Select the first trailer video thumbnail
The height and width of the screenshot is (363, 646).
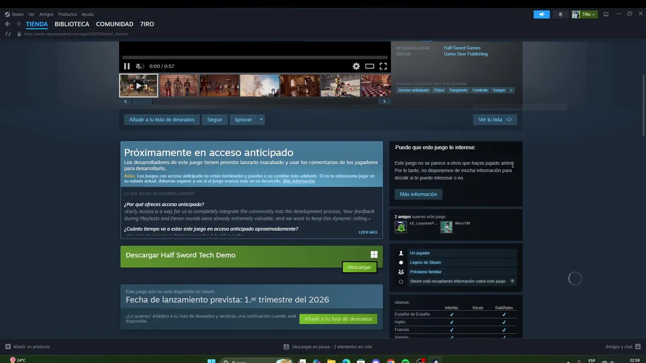pyautogui.click(x=138, y=86)
